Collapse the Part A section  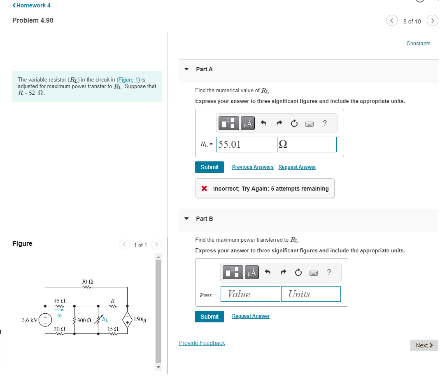point(186,69)
